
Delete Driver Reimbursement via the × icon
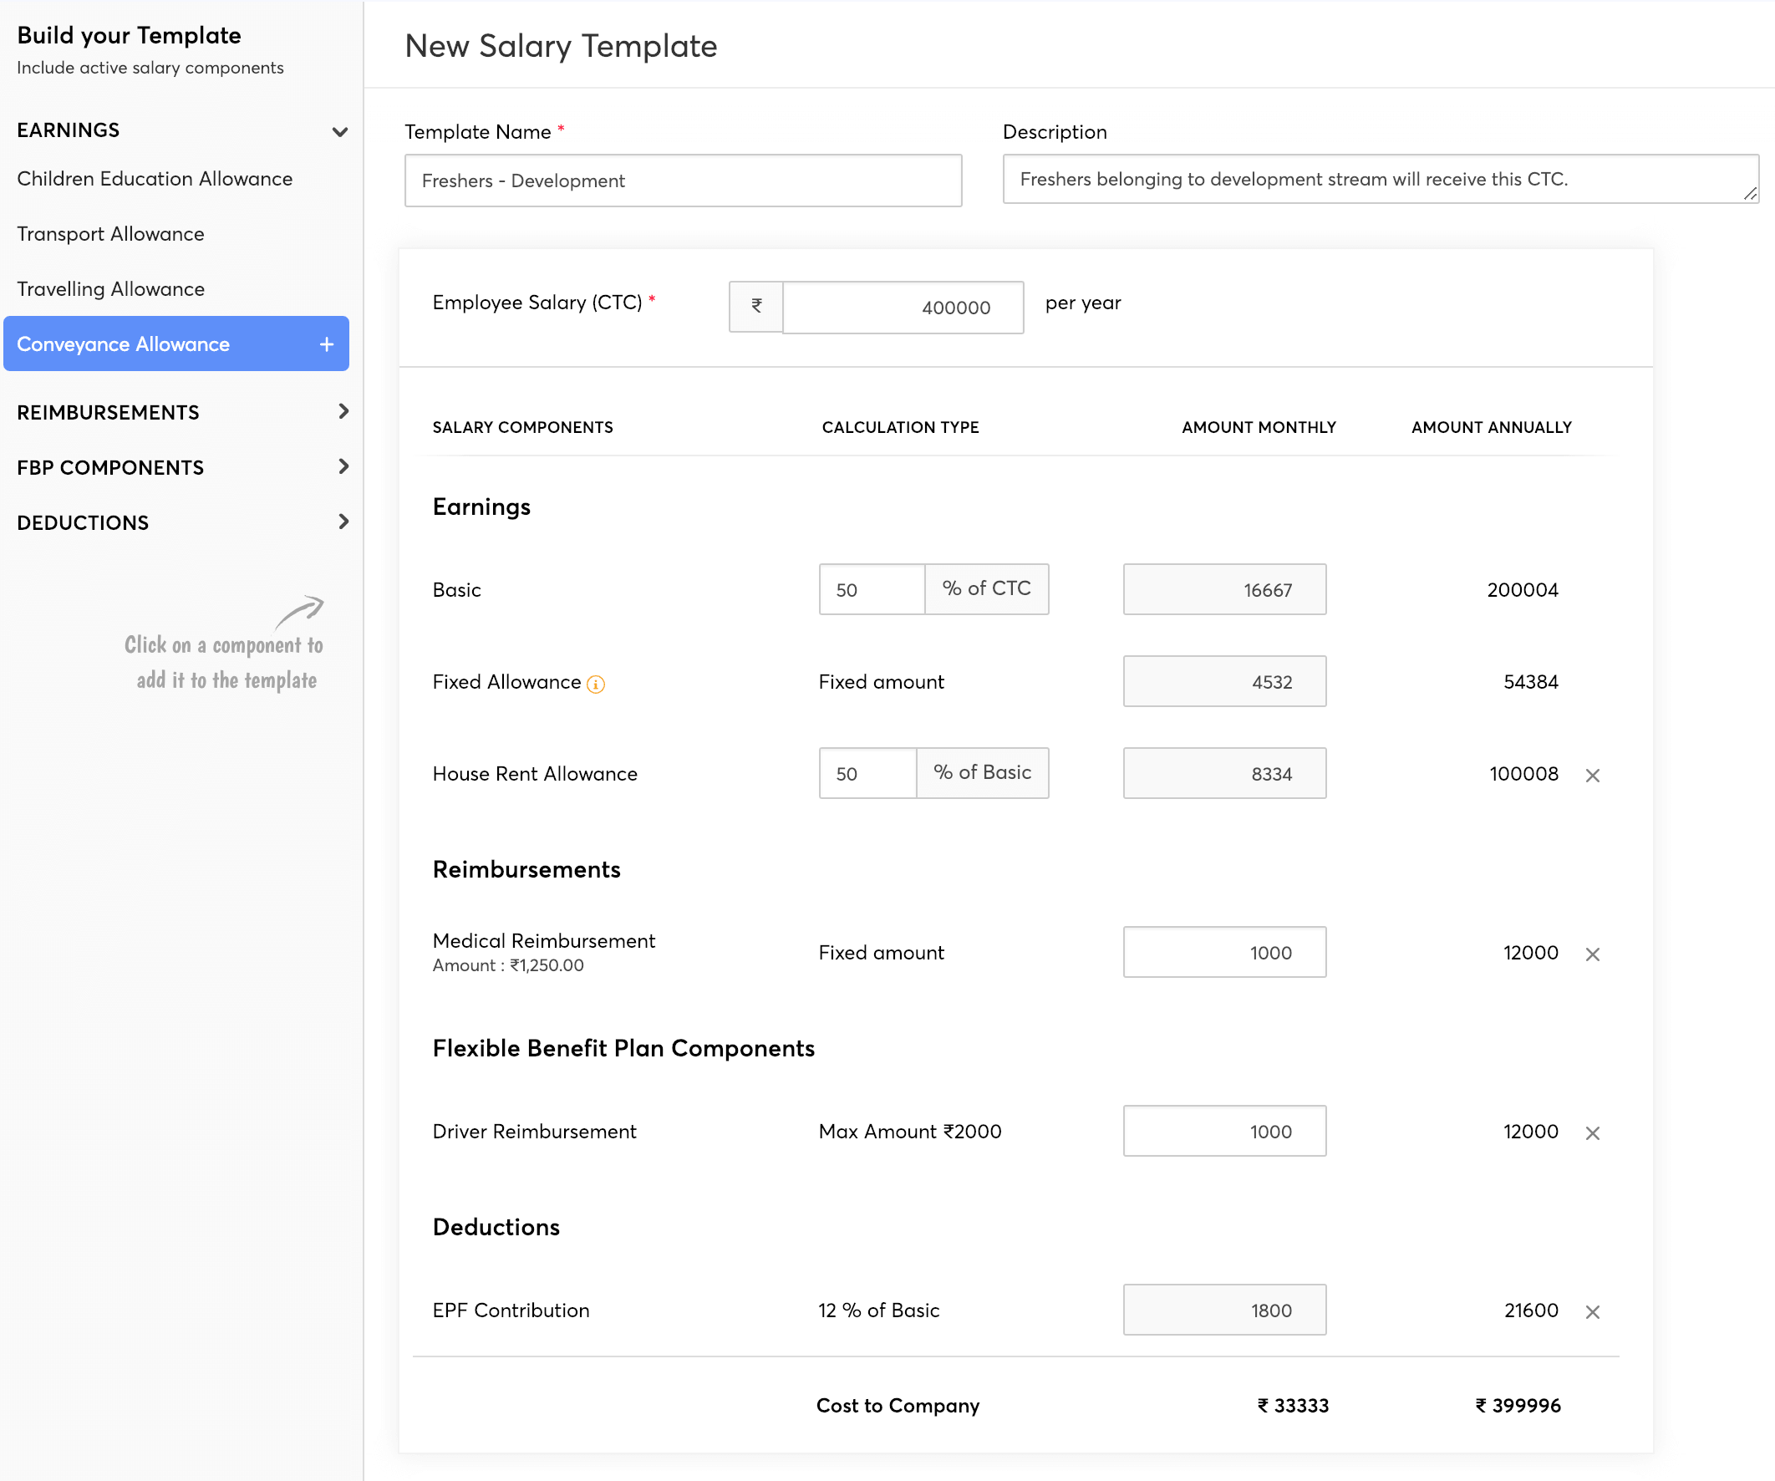[1593, 1132]
